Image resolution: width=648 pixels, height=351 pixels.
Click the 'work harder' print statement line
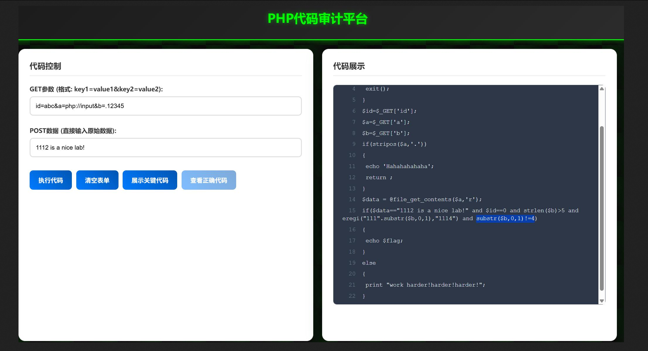(425, 285)
